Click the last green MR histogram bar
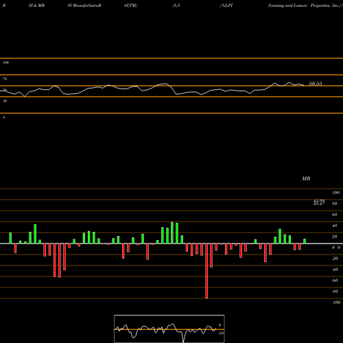The width and height of the screenshot is (343, 343). click(305, 241)
